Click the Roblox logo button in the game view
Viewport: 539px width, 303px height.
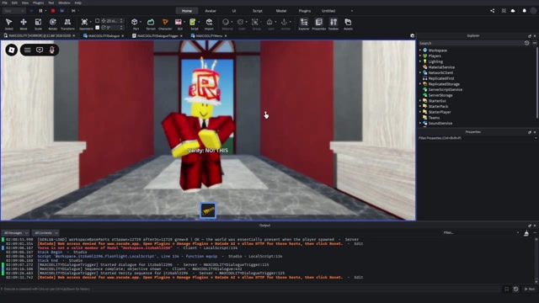pos(11,50)
